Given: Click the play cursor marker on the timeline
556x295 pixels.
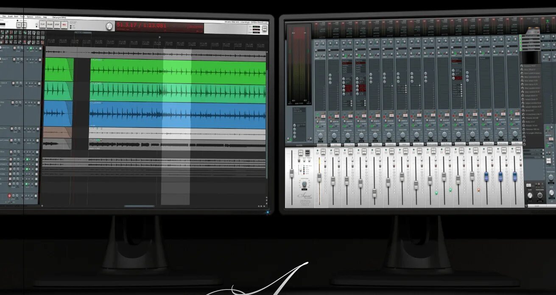Looking at the screenshot, I should click(x=160, y=37).
